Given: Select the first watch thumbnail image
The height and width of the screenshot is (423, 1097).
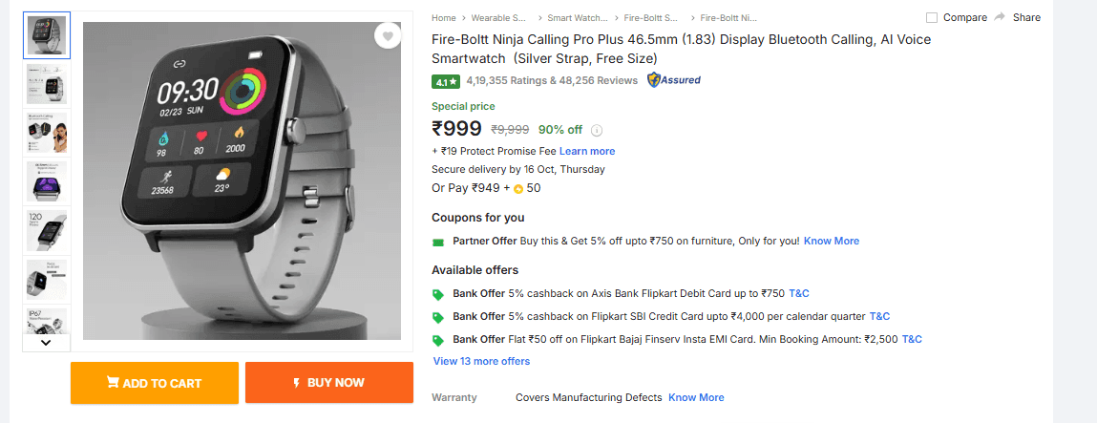Looking at the screenshot, I should 46,35.
